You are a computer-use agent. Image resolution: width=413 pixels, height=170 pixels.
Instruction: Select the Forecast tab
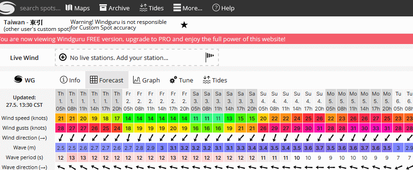coord(107,80)
